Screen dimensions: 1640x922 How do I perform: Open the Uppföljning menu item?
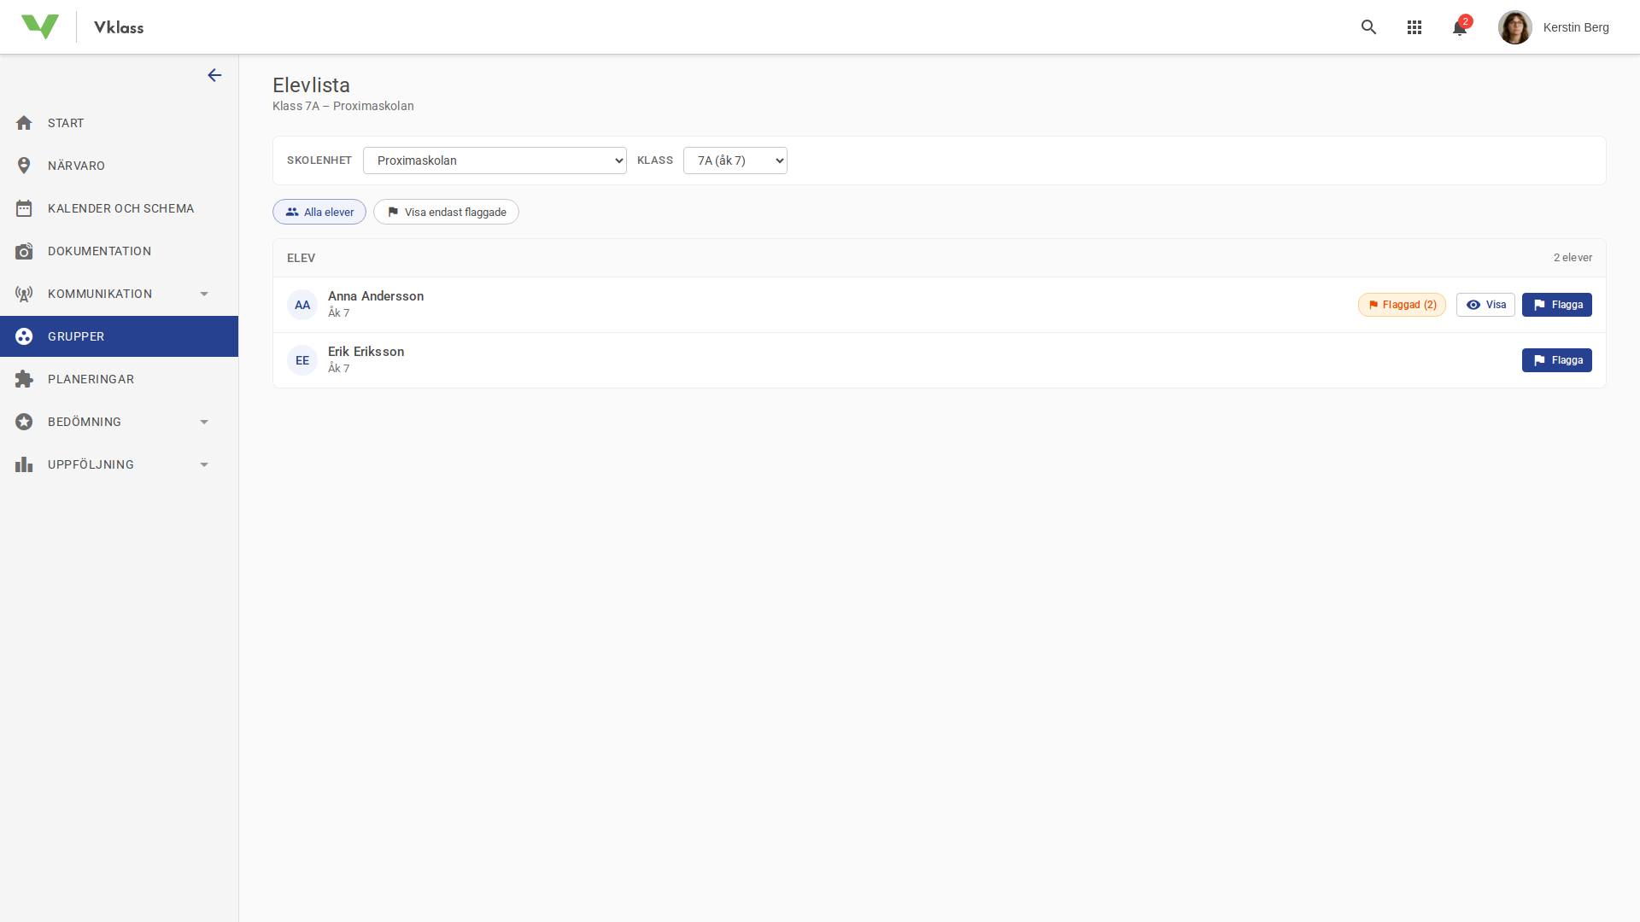(x=92, y=464)
